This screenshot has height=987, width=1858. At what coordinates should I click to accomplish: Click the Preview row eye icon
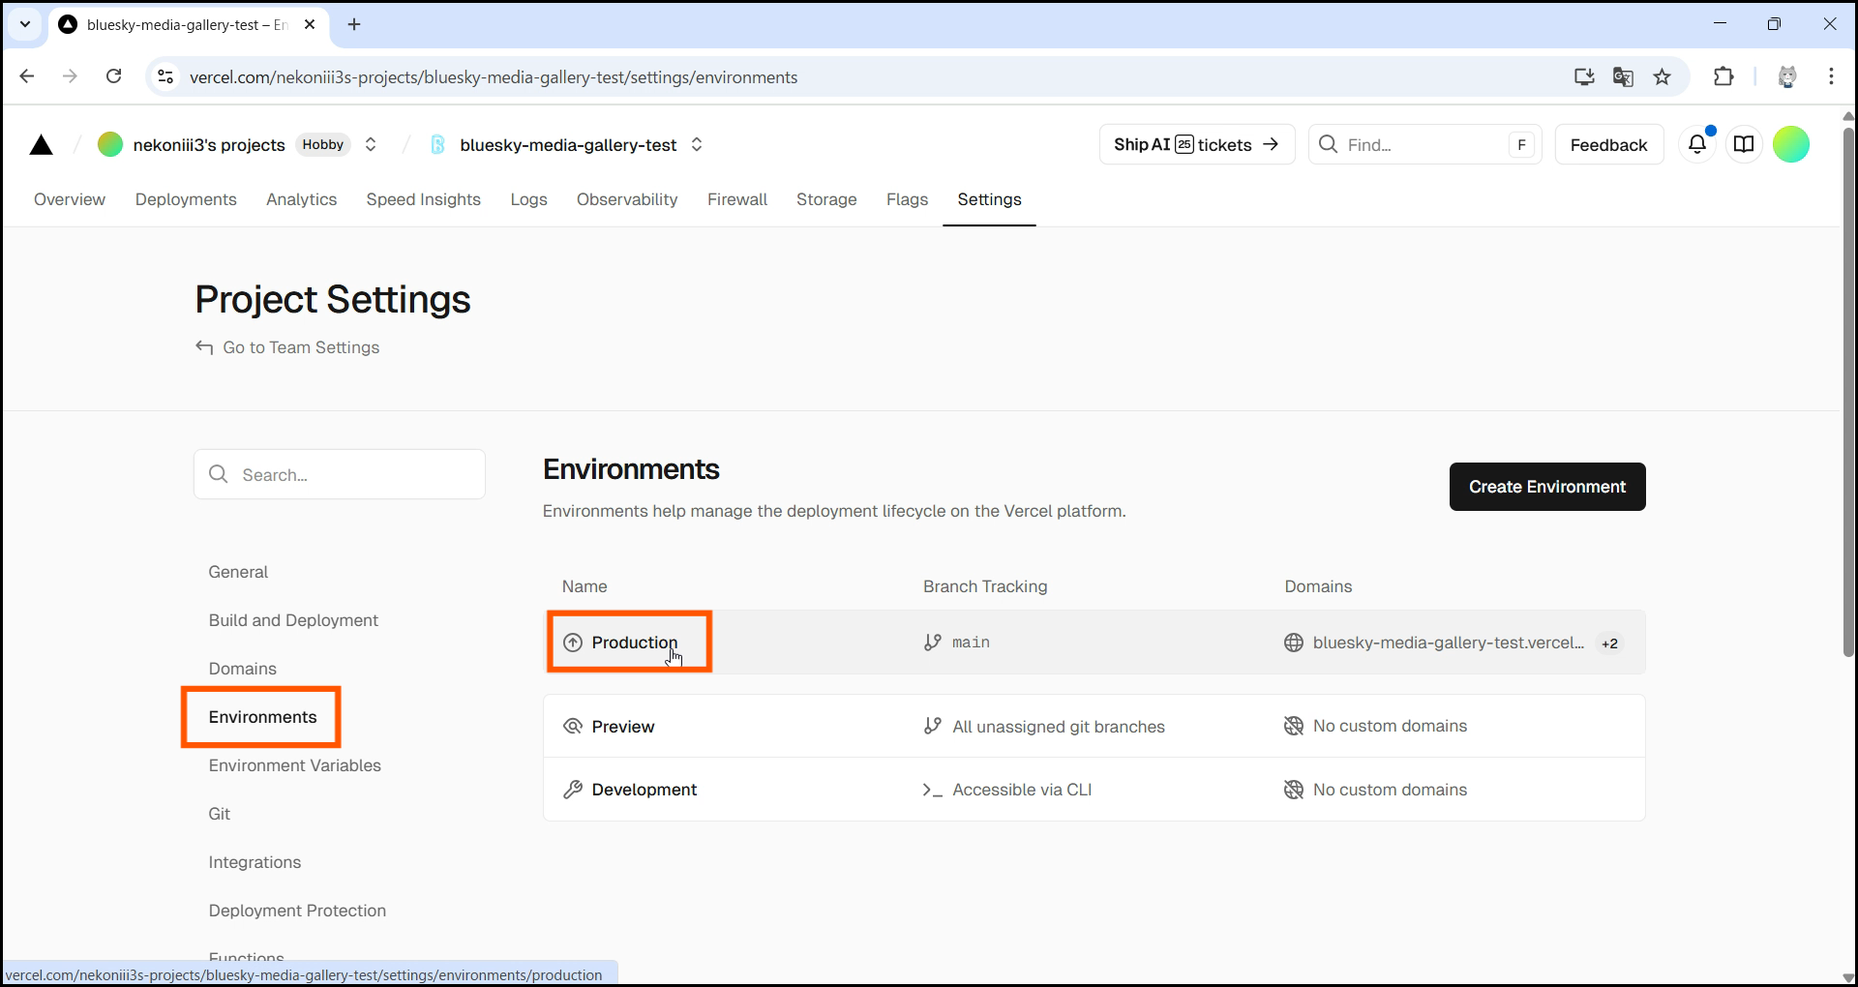pos(573,727)
